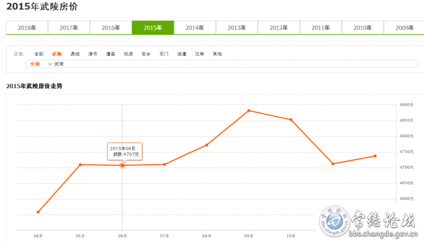Select the 全部 region filter

coord(38,54)
